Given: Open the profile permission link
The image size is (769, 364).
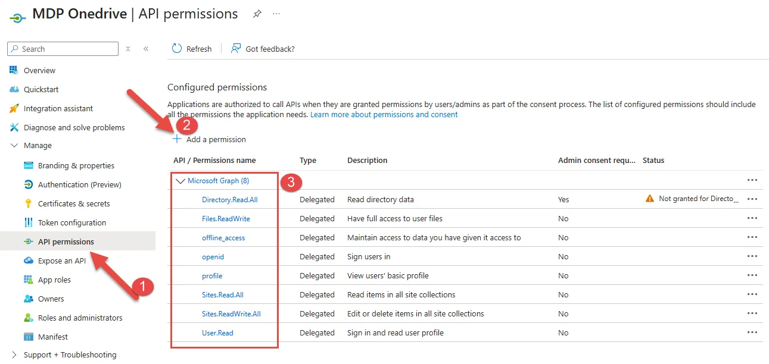Looking at the screenshot, I should [x=212, y=275].
